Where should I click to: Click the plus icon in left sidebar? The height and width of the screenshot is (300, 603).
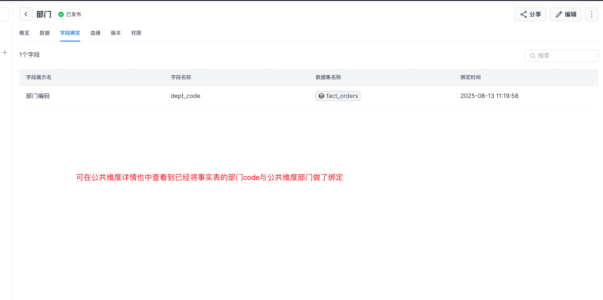click(x=5, y=52)
